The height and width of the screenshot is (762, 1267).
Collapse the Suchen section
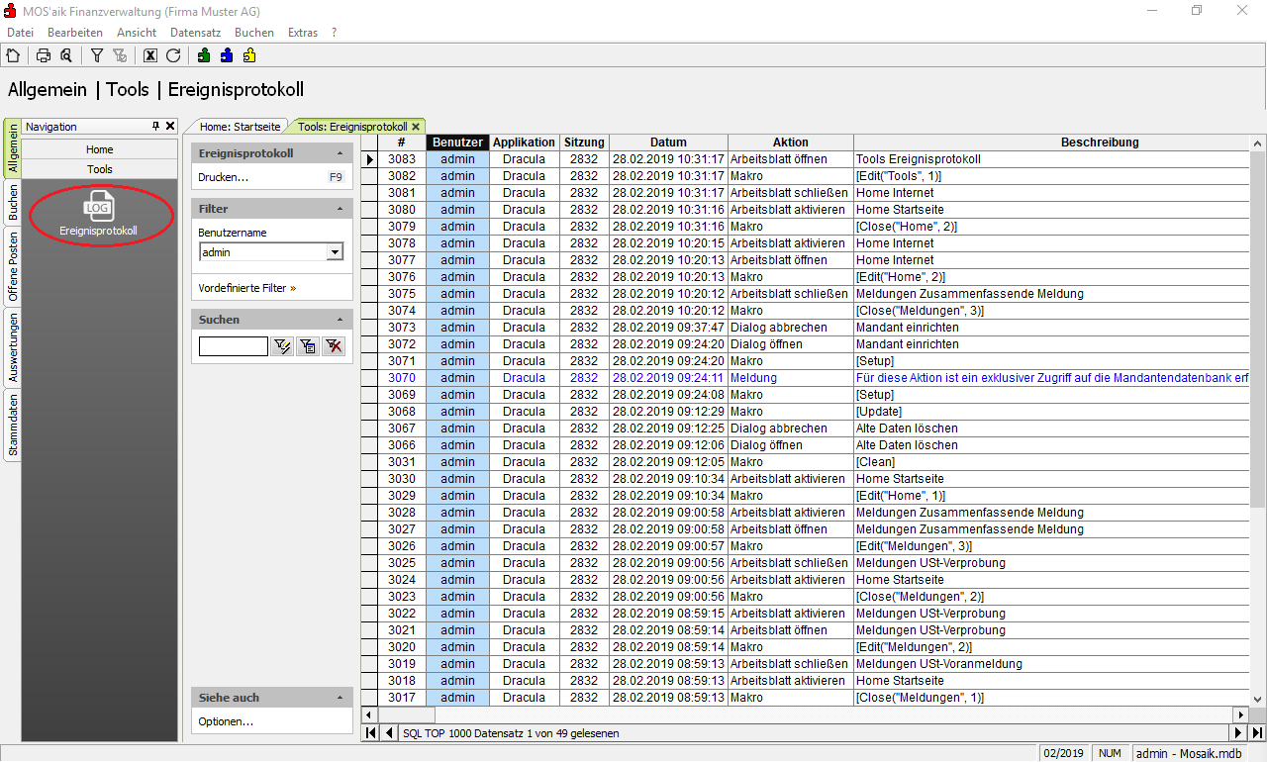pos(340,321)
